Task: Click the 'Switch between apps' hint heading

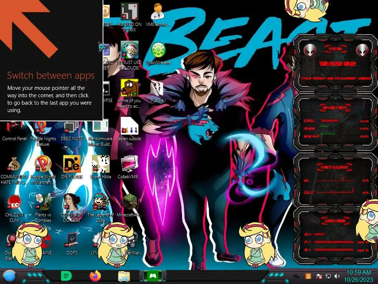Action: point(51,75)
